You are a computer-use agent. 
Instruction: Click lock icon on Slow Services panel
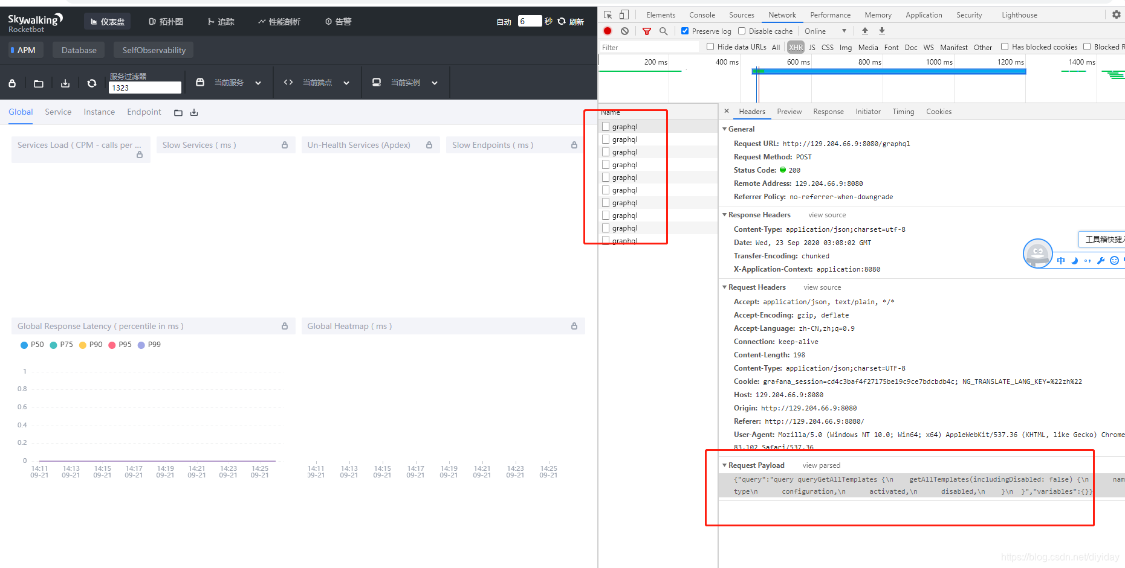coord(285,145)
